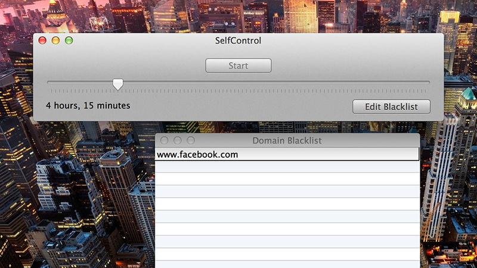477x268 pixels.
Task: Click the '4 hours, 15 minutes' duration label
Action: pos(88,105)
